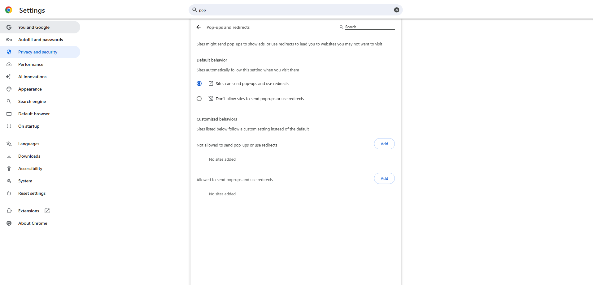Viewport: 593px width, 285px height.
Task: Click the 'Customized behaviors' heading
Action: tap(217, 119)
